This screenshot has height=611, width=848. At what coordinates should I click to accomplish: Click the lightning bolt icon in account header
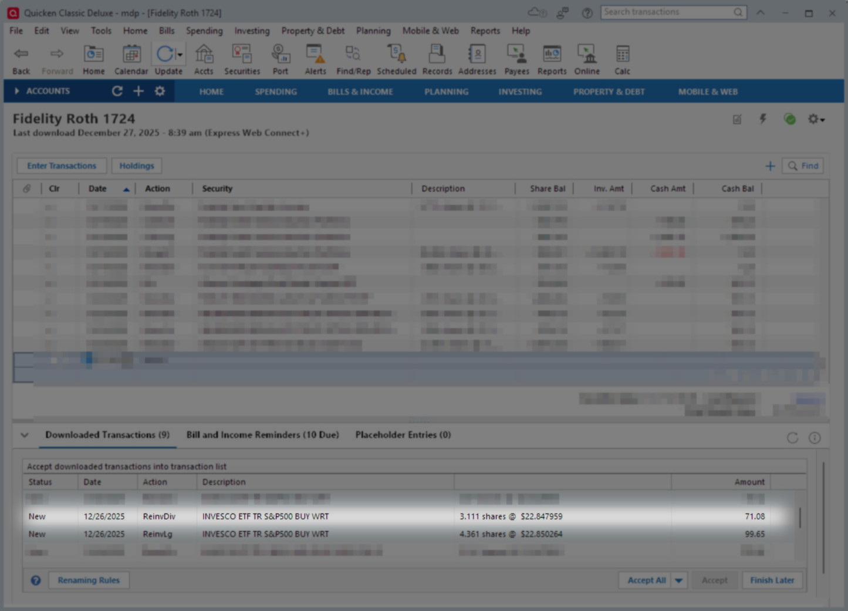[763, 119]
